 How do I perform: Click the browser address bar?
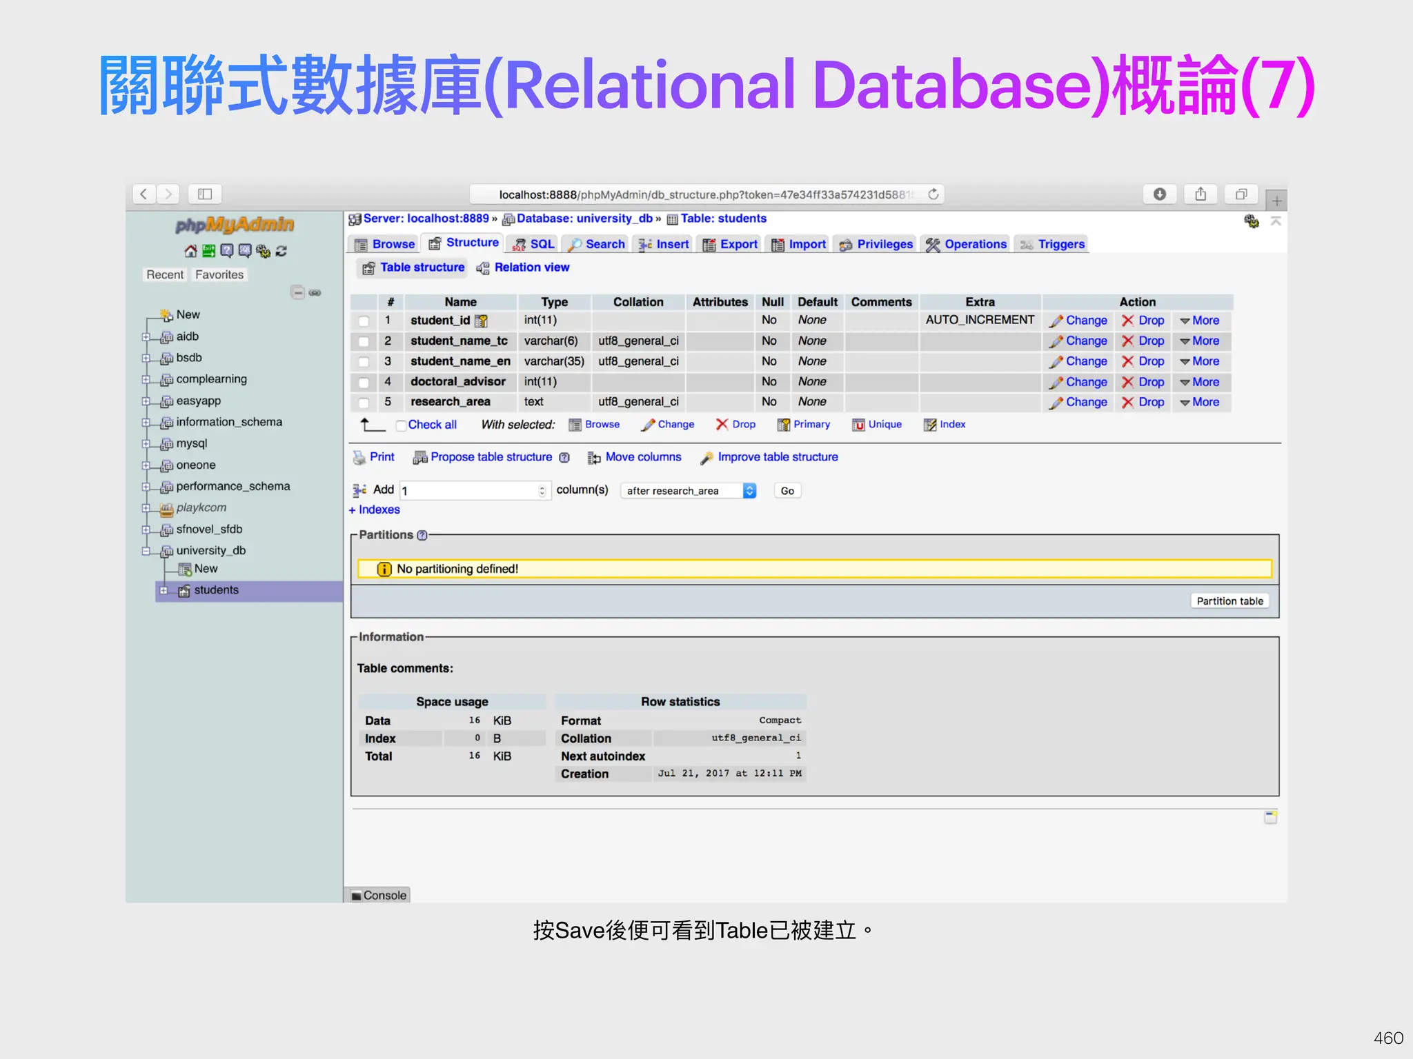706,194
